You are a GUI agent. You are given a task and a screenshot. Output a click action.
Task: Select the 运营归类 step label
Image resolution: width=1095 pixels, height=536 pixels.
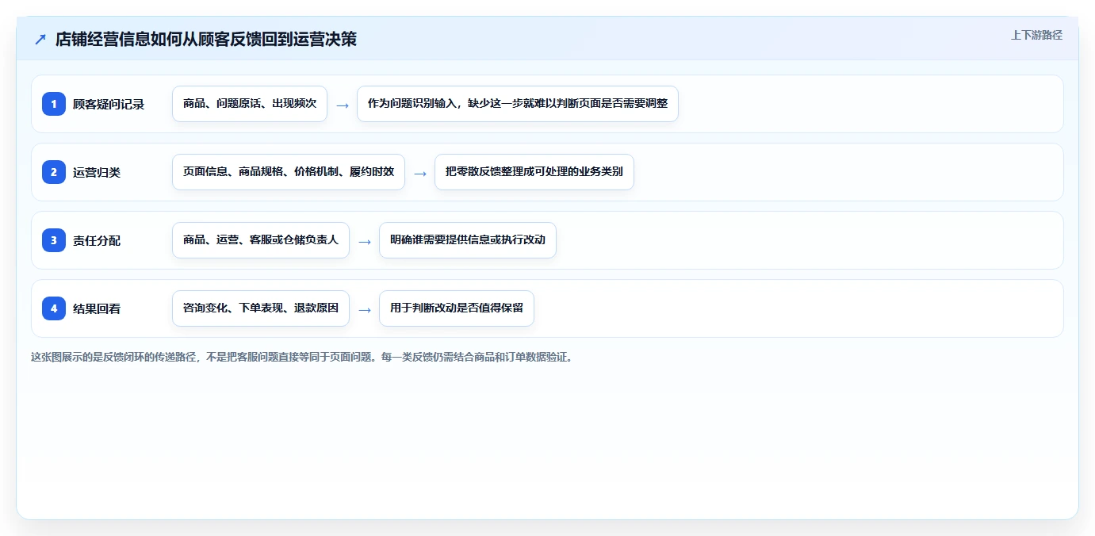(97, 172)
